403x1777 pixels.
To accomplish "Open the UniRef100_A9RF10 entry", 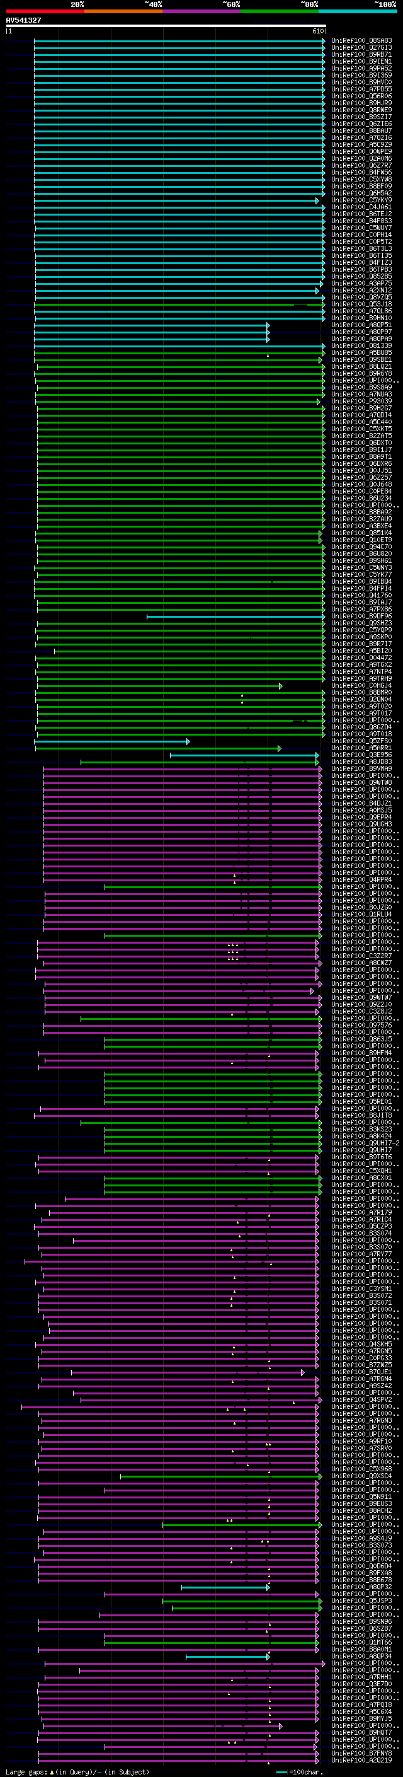I will [x=361, y=1442].
